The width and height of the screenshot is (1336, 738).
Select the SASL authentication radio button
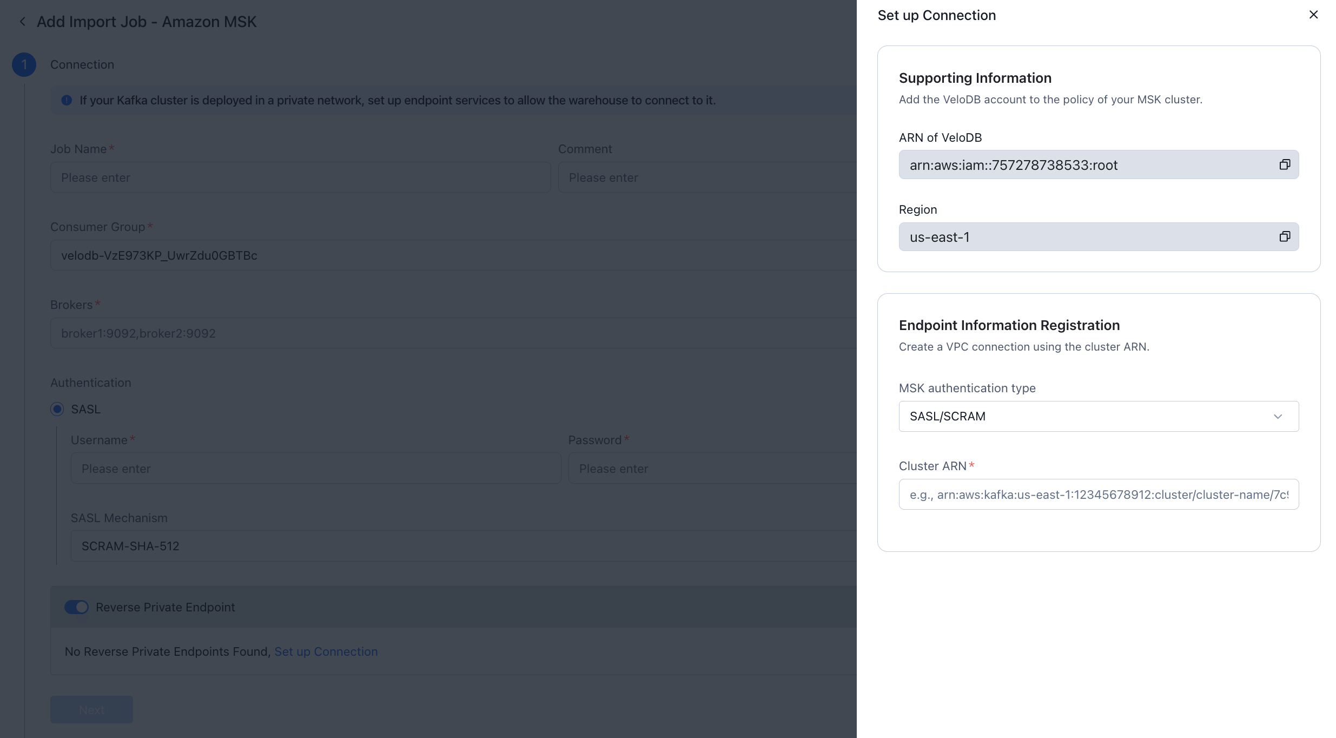[x=57, y=409]
